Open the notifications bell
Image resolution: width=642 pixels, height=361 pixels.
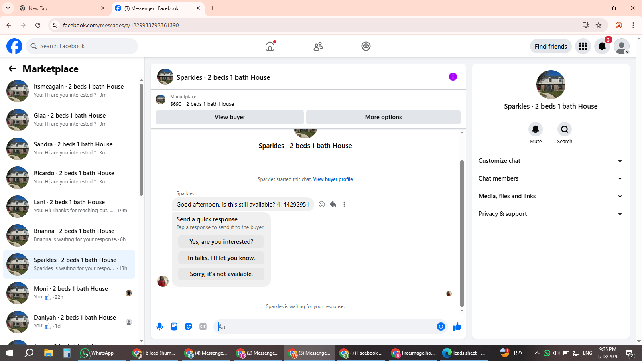click(602, 46)
